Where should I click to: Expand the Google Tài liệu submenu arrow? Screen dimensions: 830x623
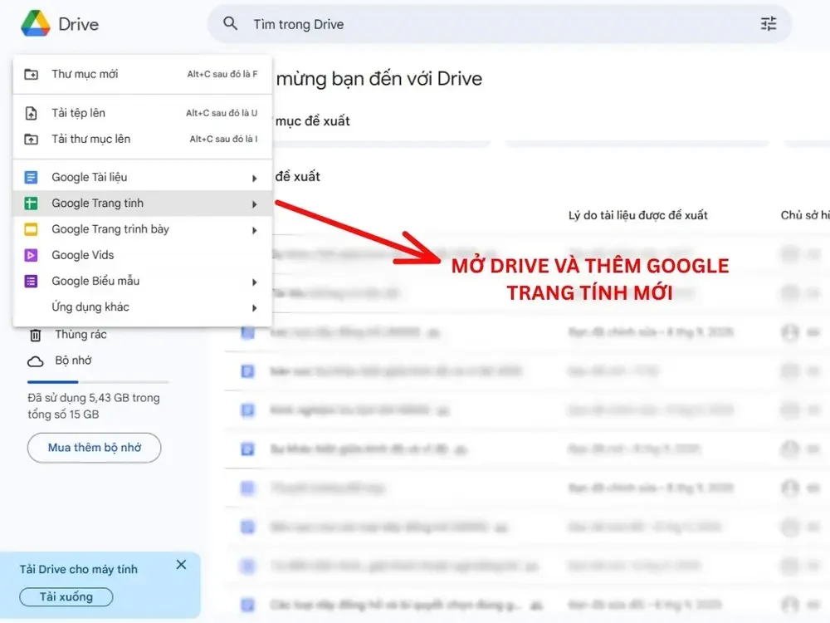coord(254,179)
